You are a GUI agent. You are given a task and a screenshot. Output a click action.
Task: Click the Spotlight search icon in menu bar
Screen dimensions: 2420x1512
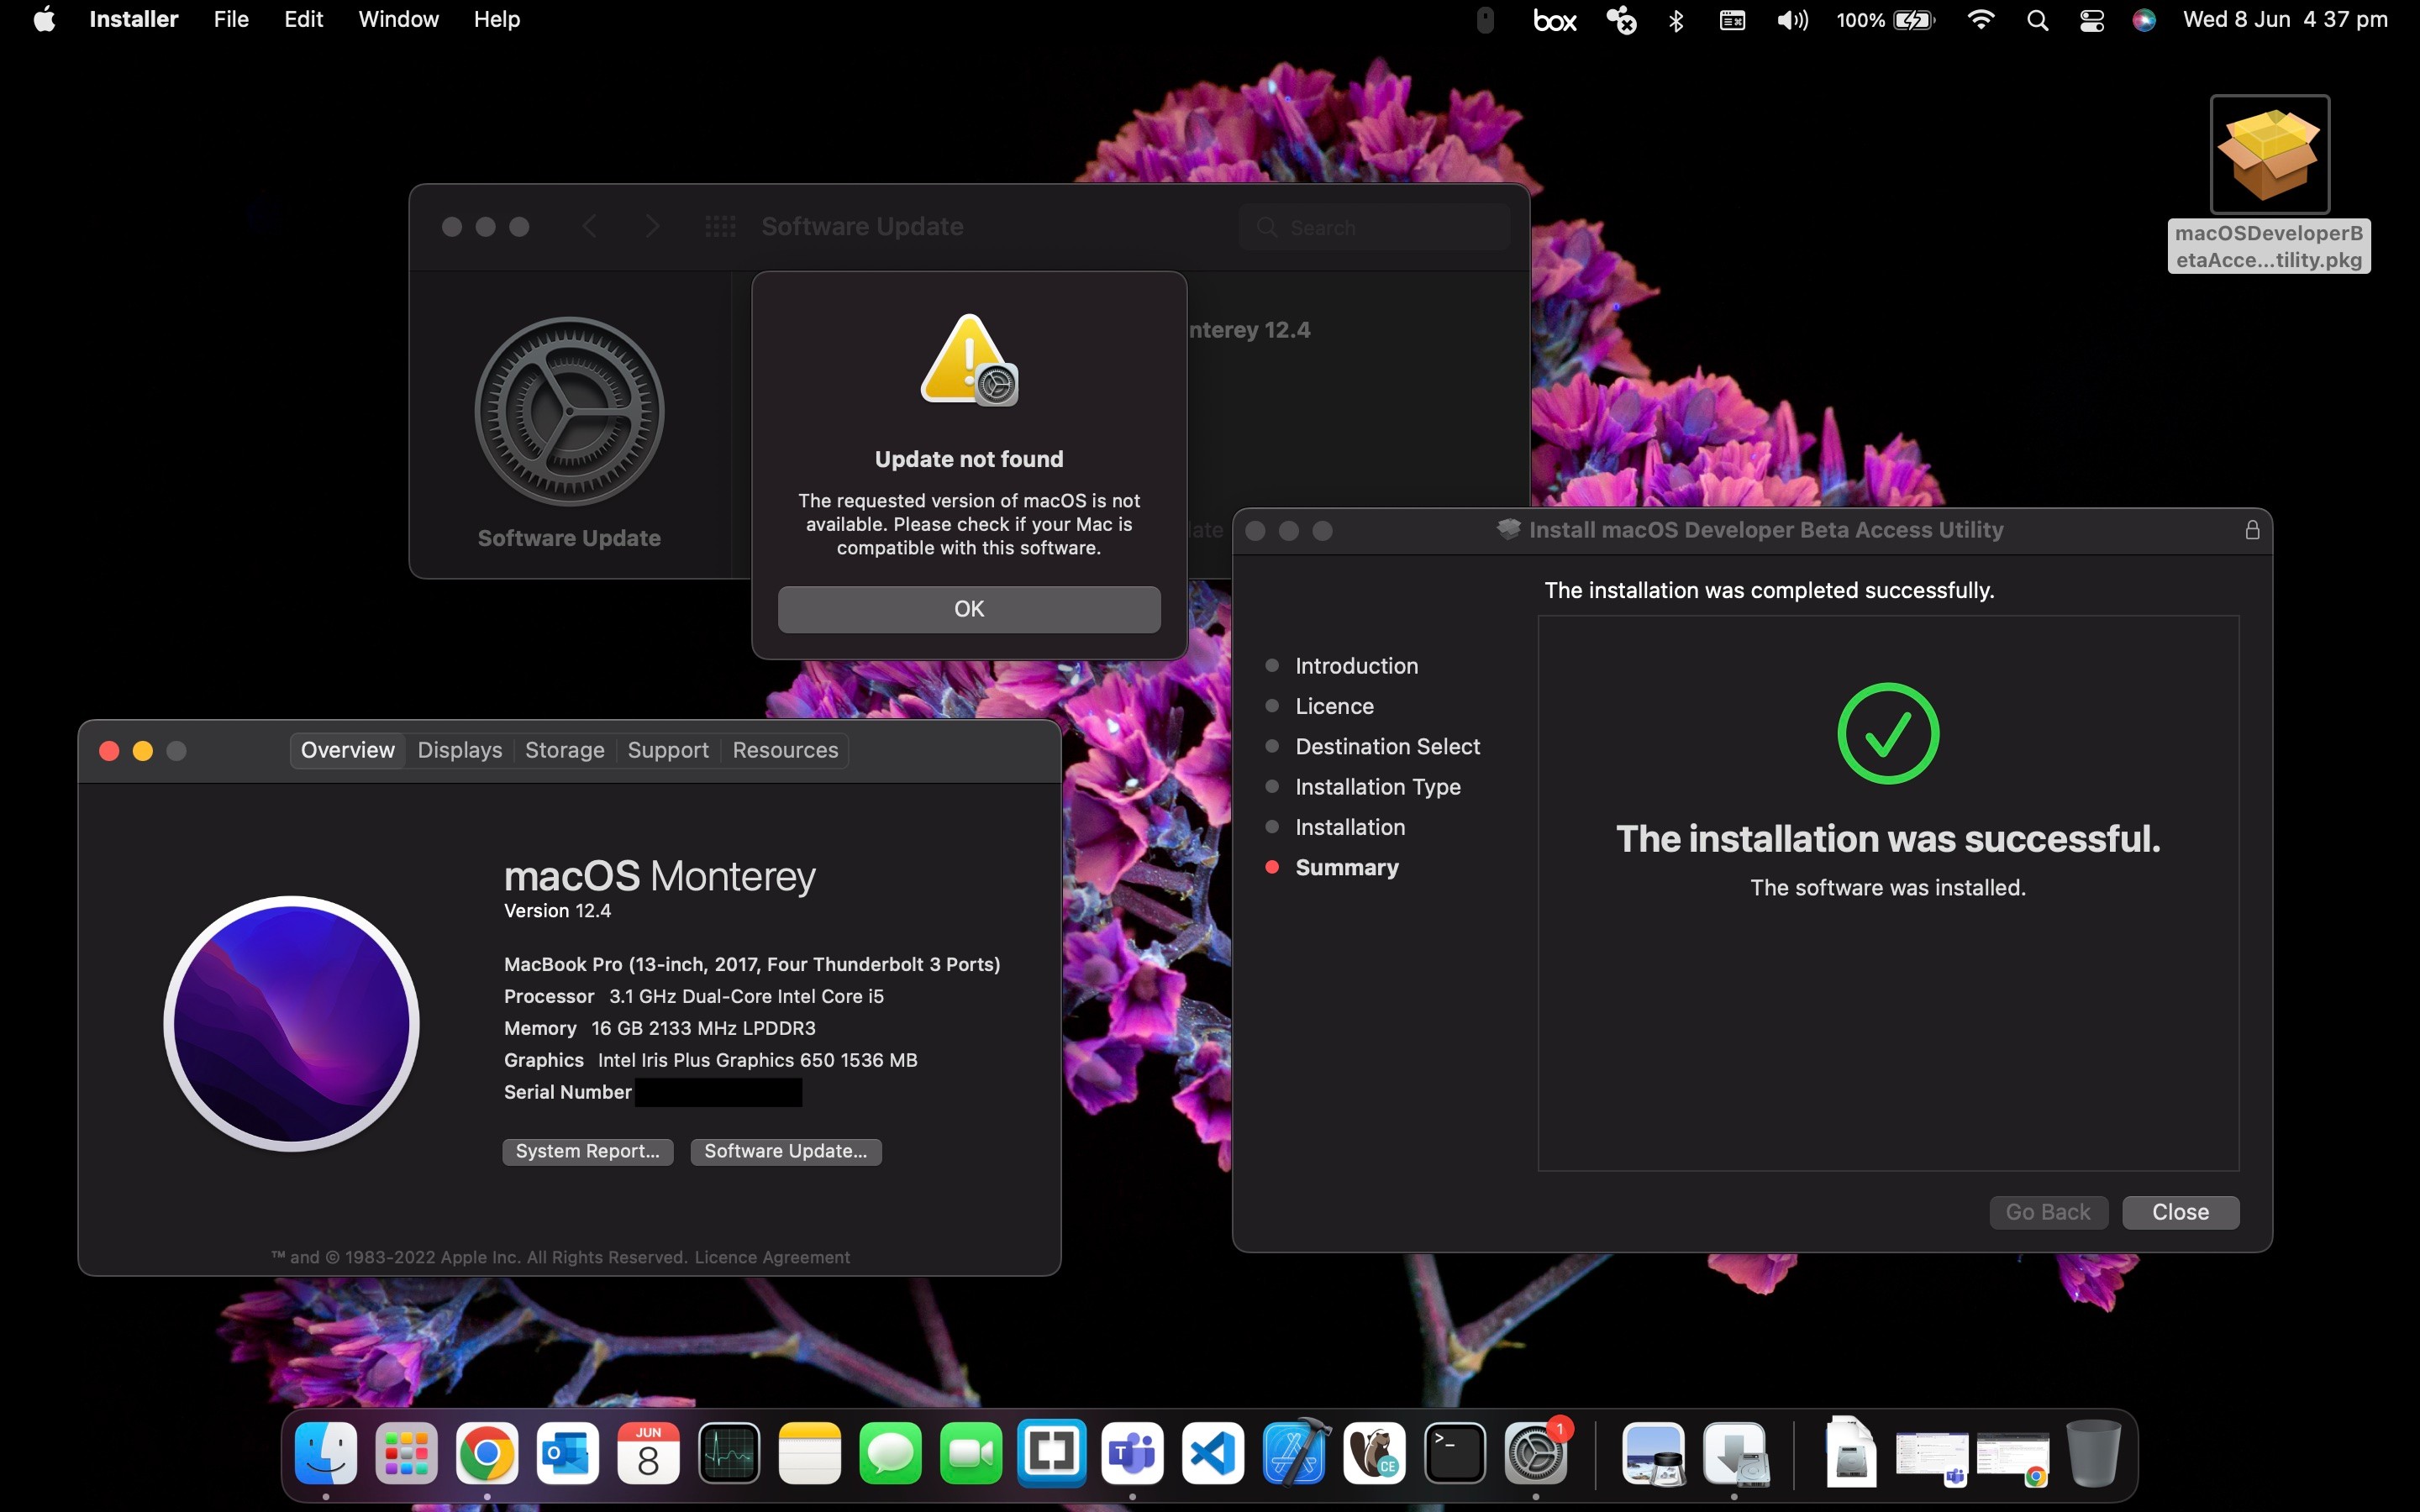click(x=2037, y=20)
